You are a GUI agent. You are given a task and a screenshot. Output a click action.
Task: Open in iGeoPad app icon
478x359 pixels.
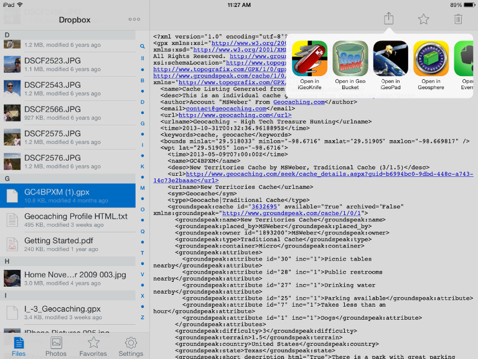coord(390,59)
